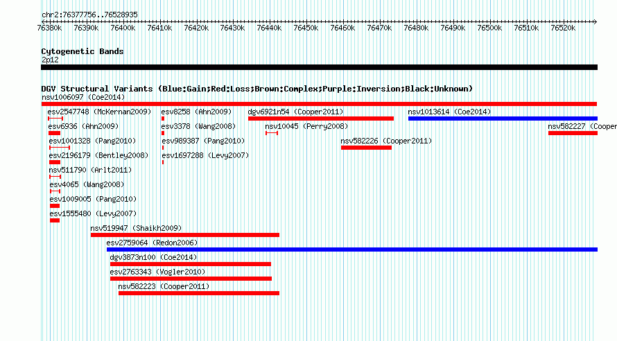Viewport: 617px width, 341px height.
Task: Click the 76400k ruler tick label
Action: point(123,28)
